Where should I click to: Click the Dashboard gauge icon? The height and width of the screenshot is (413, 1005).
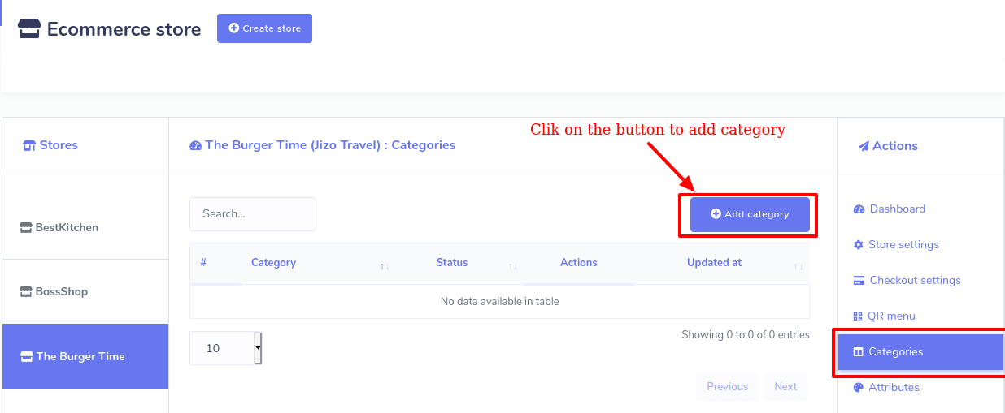859,209
